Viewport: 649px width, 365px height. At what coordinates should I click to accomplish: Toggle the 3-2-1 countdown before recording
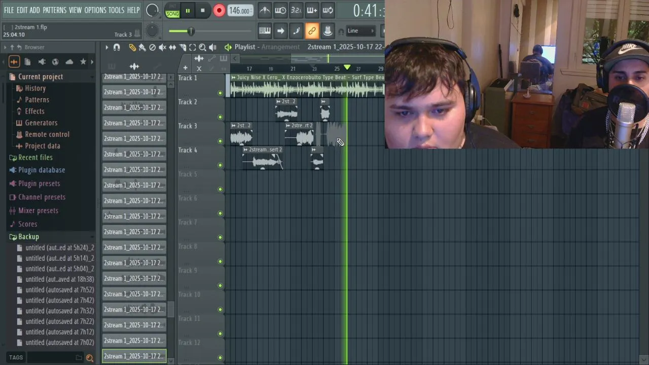click(x=296, y=10)
